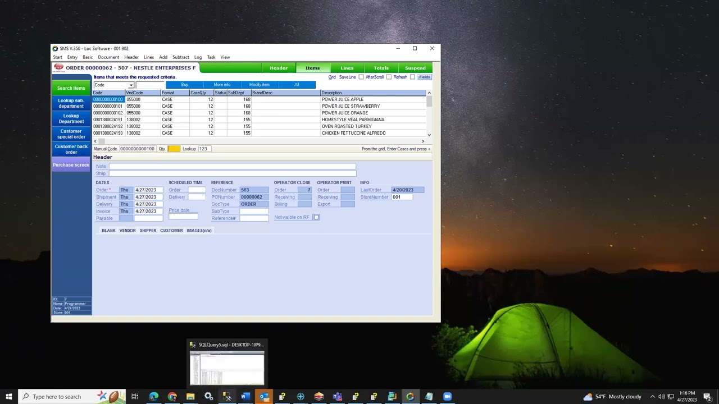Viewport: 719px width, 404px height.
Task: Open Settings gear icon in the taskbar
Action: pyautogui.click(x=208, y=397)
